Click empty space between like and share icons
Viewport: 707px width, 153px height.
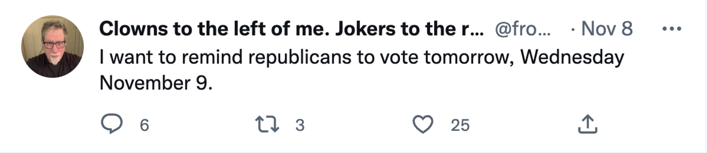click(524, 125)
